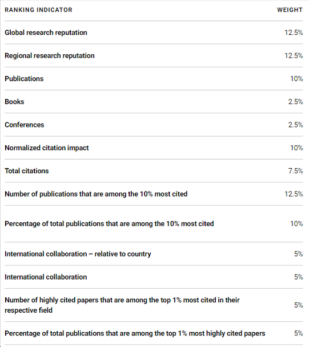The width and height of the screenshot is (309, 347).
Task: Select the Global research reputation row label
Action: (46, 33)
